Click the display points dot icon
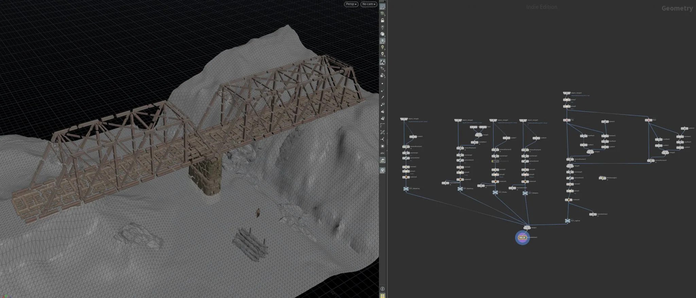 click(x=383, y=84)
